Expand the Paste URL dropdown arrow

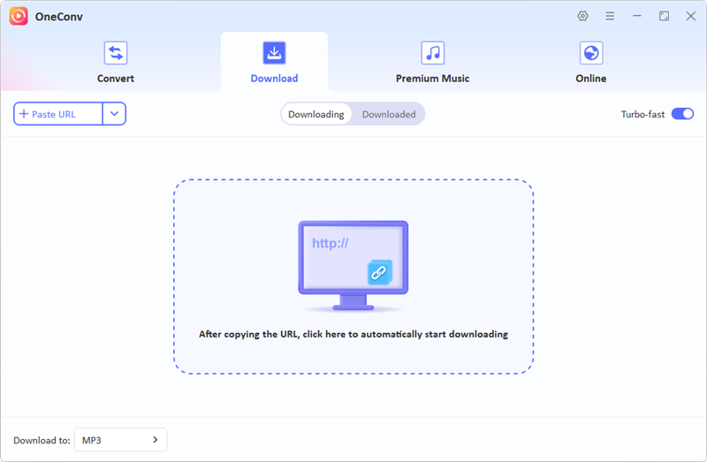coord(114,114)
